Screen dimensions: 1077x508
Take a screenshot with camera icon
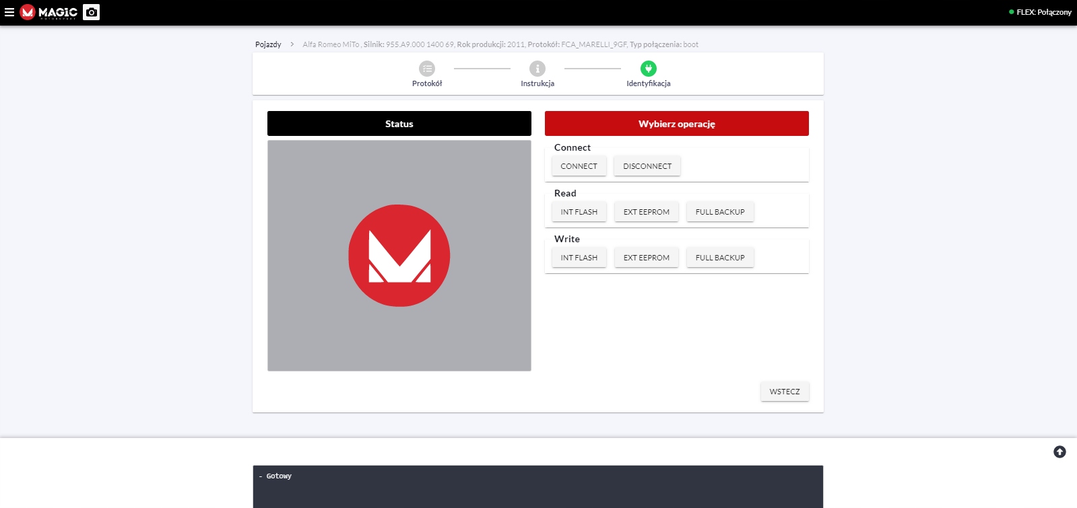[x=92, y=12]
